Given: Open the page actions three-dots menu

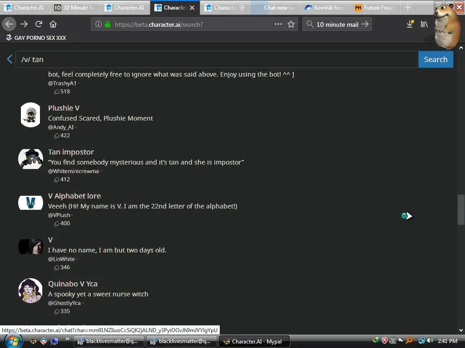Looking at the screenshot, I should [x=278, y=24].
